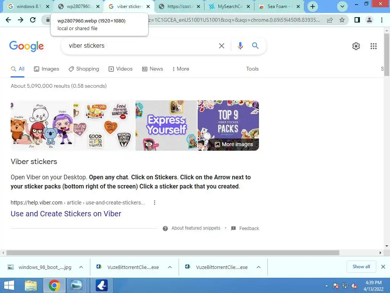Share this page icon in address bar
This screenshot has height=293, width=390.
[x=330, y=20]
